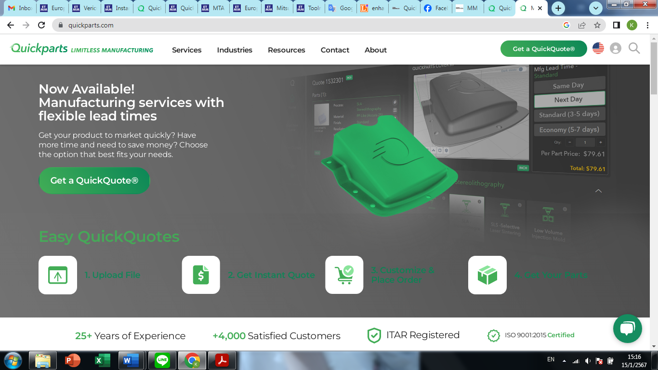Close the active Quickparts tab
The image size is (658, 370).
coord(540,8)
